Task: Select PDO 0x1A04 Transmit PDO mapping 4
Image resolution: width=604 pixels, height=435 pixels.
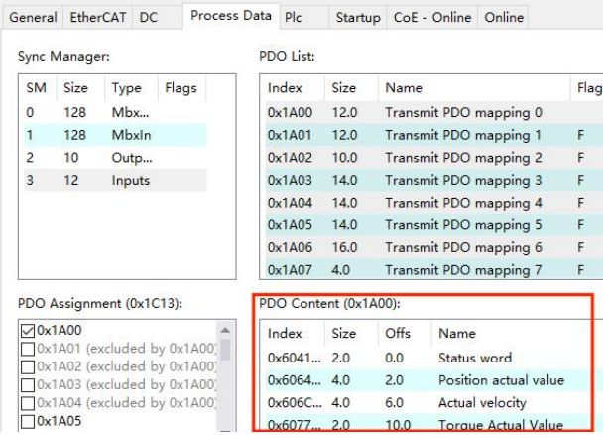Action: coord(433,203)
